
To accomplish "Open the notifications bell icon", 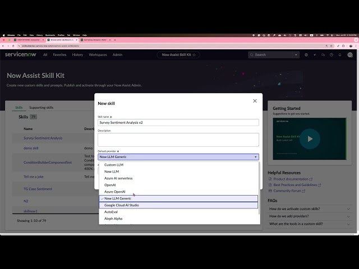I will pyautogui.click(x=340, y=55).
